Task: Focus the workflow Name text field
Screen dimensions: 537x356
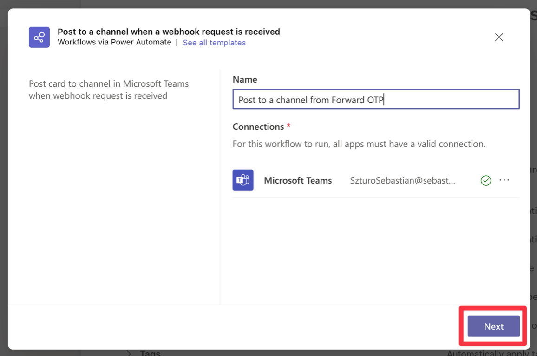Action: pos(375,100)
